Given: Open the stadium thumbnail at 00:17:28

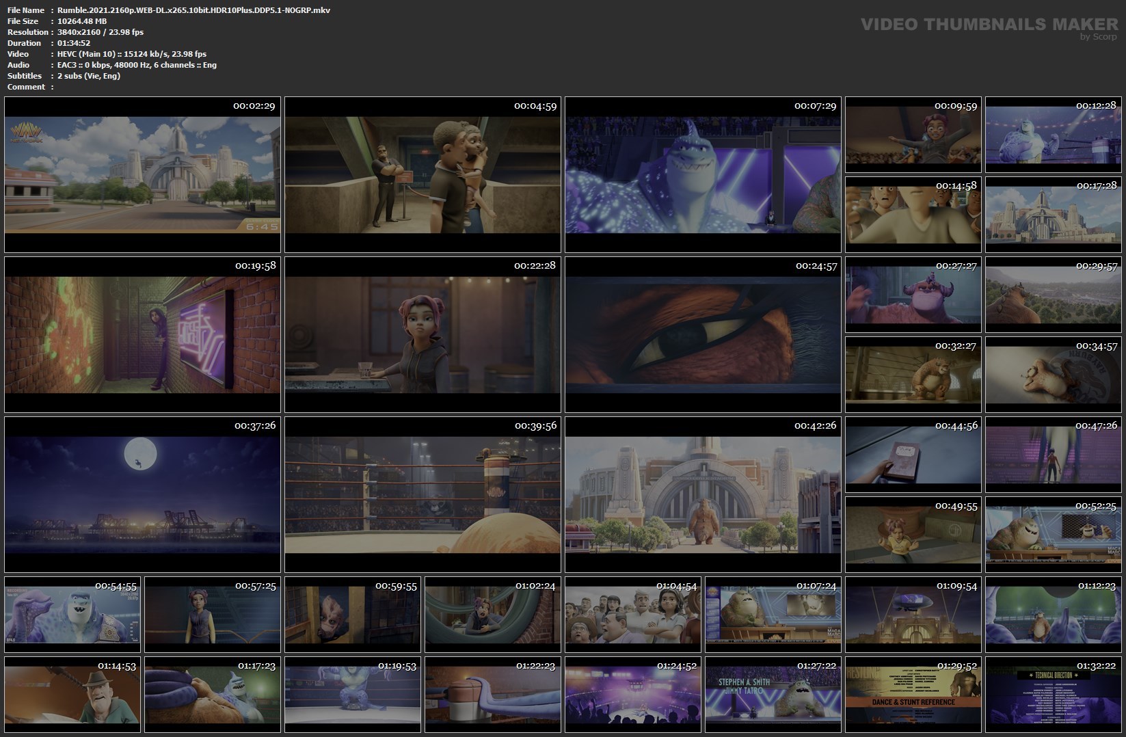Looking at the screenshot, I should click(x=1054, y=215).
